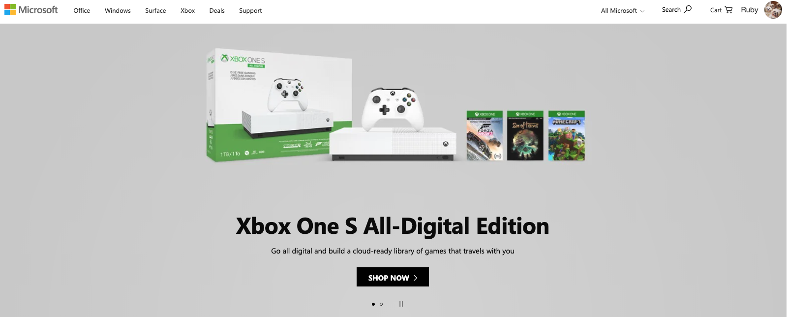Viewport: 788px width, 317px height.
Task: Click the Sea of Thieves game cover
Action: [x=525, y=136]
